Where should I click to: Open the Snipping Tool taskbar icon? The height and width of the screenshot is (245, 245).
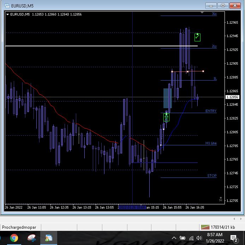[x=32, y=238]
